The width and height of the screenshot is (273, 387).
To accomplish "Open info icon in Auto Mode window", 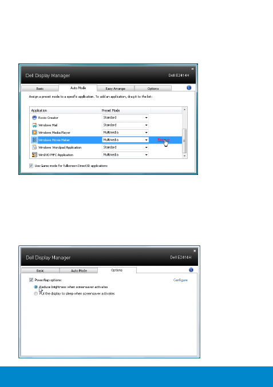I will pos(189,87).
